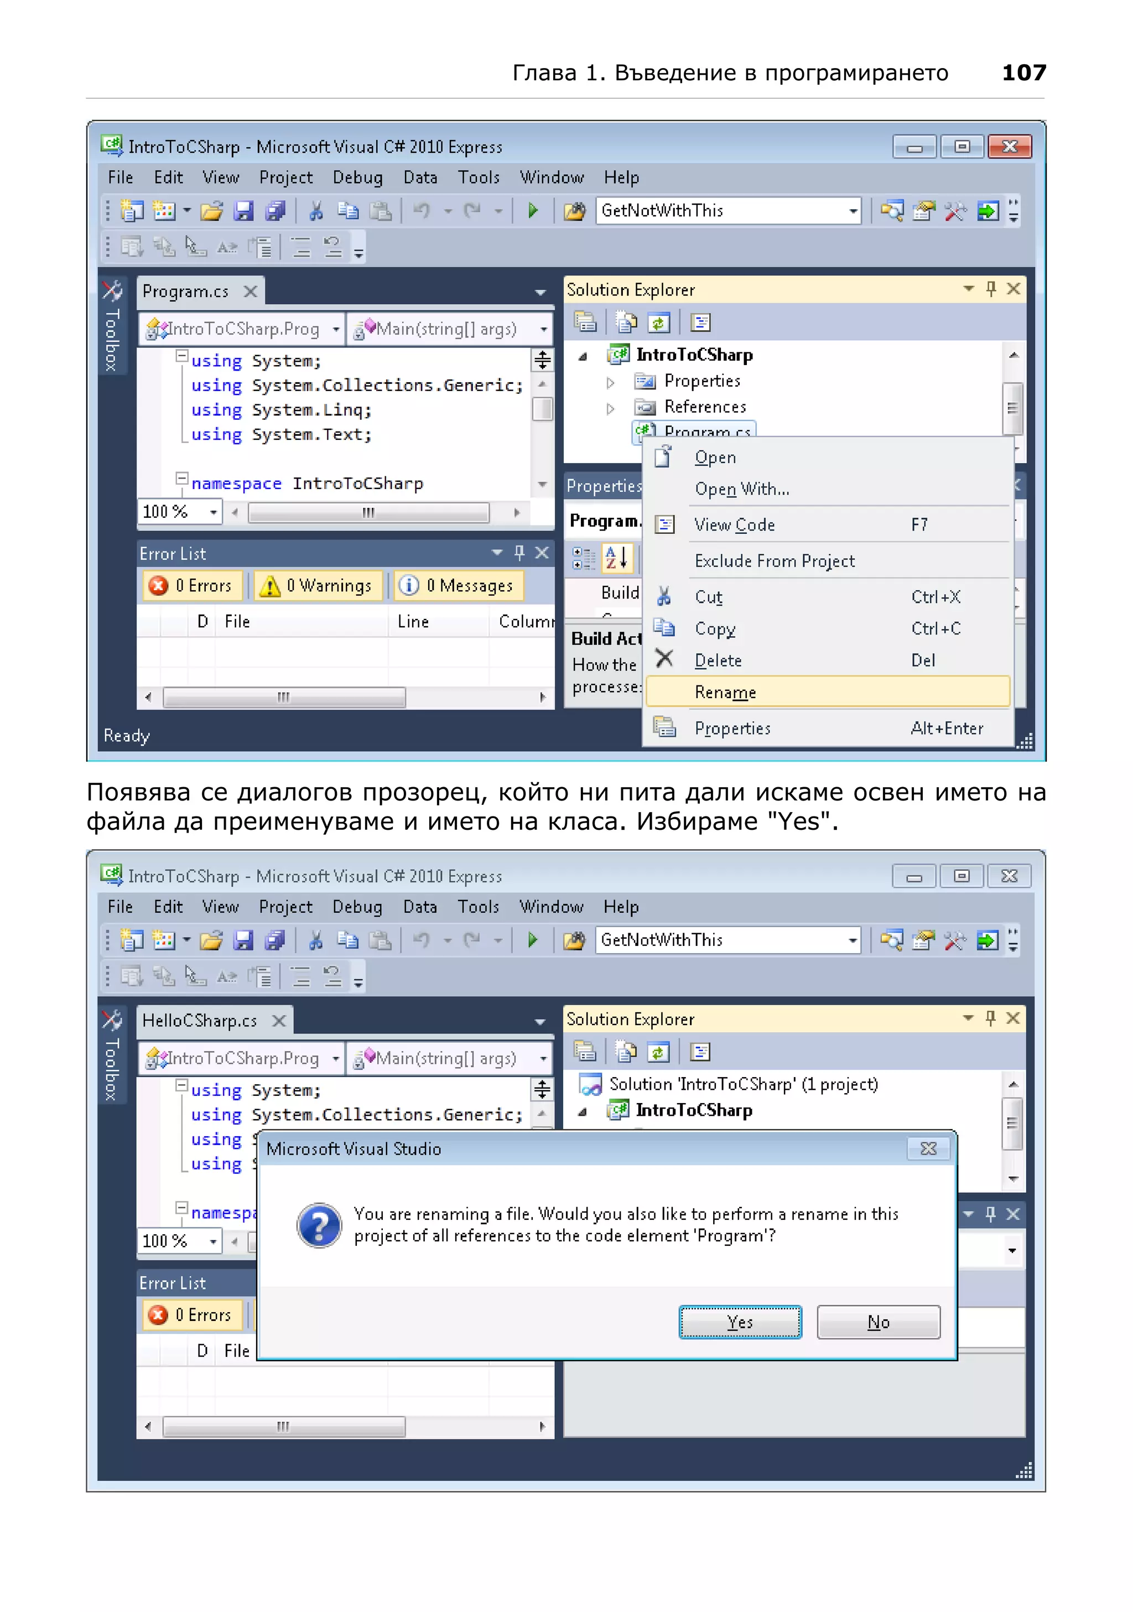Toggle the 0 Messages filter

(459, 585)
